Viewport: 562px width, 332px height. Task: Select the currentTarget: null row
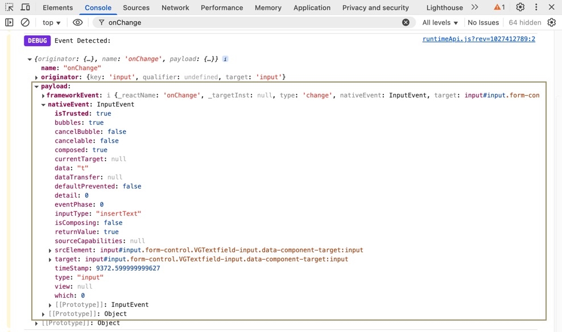point(90,159)
